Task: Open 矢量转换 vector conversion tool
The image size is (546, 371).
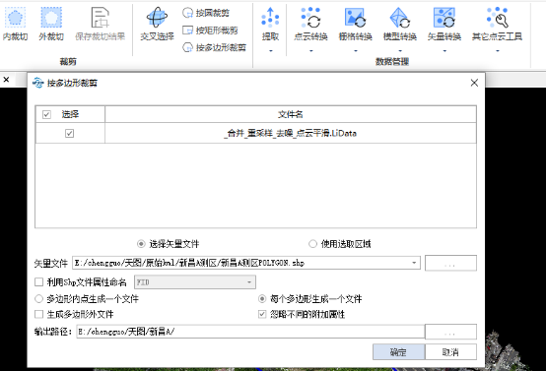Action: 444,24
